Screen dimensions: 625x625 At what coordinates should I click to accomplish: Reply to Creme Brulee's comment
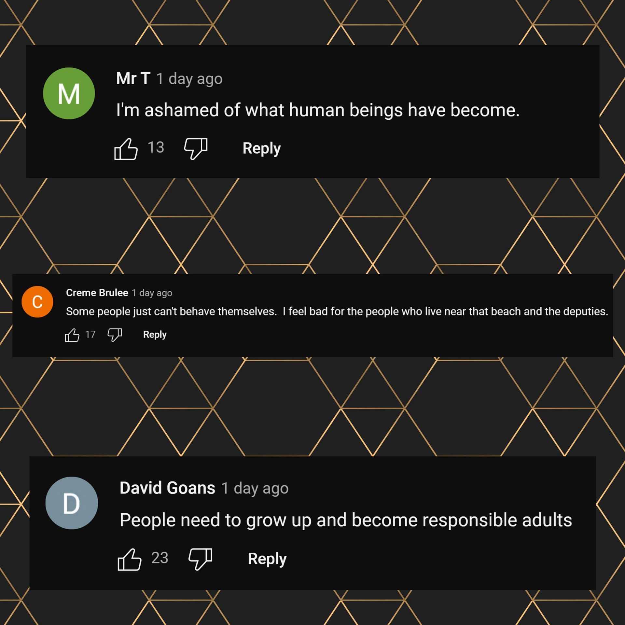(155, 335)
